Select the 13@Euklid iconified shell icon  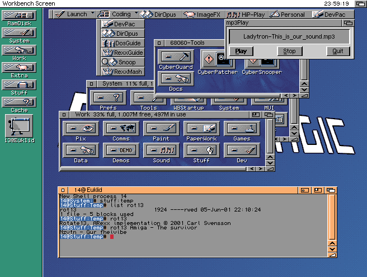point(19,126)
